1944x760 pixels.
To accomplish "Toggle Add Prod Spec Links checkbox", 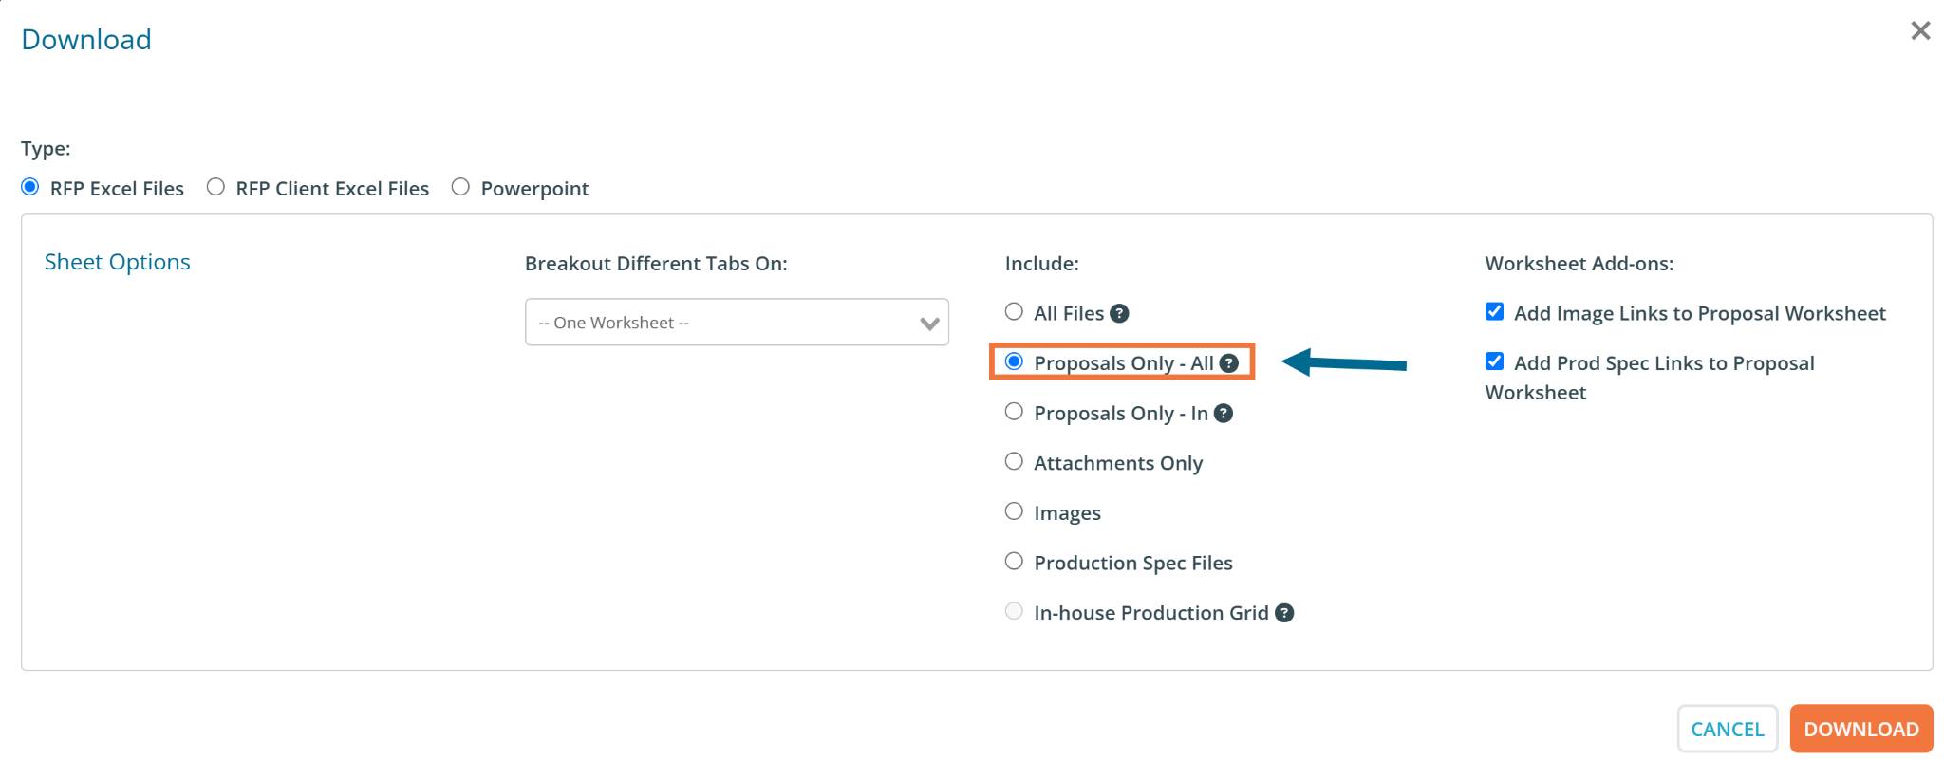I will coord(1494,361).
